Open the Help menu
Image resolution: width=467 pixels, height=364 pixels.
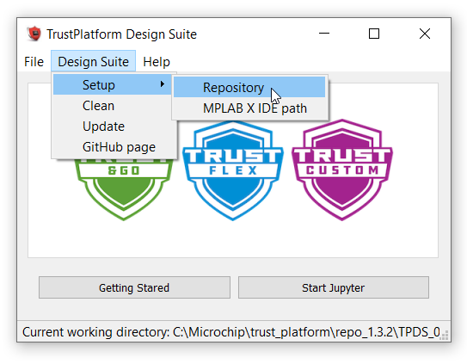click(157, 62)
